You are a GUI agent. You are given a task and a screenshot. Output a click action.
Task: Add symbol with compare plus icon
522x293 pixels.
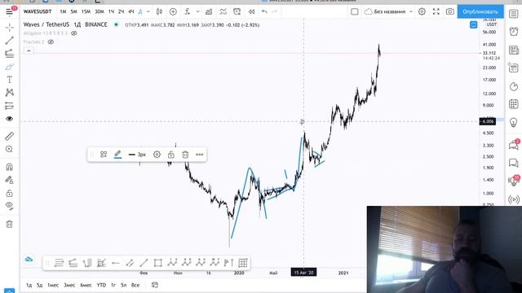pos(173,11)
